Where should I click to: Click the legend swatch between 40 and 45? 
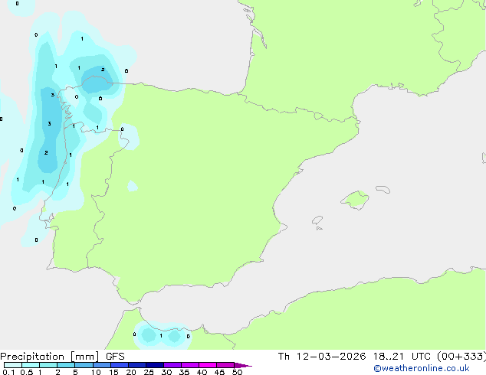208,365
